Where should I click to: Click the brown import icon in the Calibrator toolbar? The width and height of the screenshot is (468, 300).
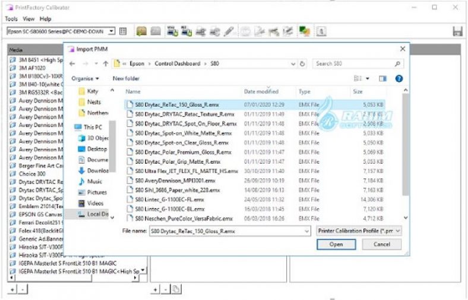pos(141,31)
